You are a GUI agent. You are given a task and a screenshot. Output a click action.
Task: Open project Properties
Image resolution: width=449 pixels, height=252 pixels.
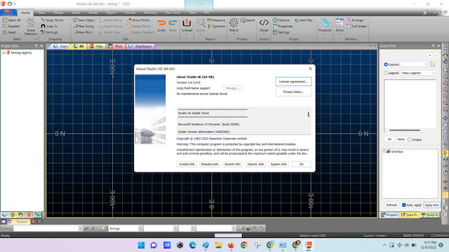pos(283,26)
